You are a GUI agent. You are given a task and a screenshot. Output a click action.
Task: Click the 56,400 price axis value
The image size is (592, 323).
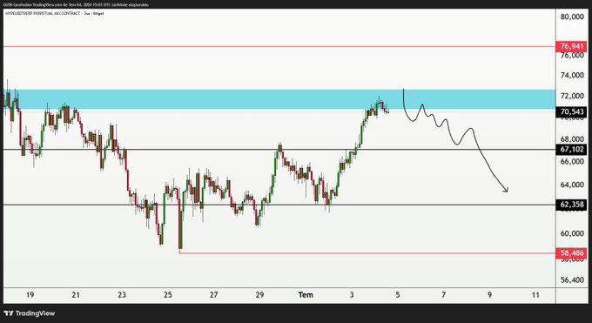572,280
